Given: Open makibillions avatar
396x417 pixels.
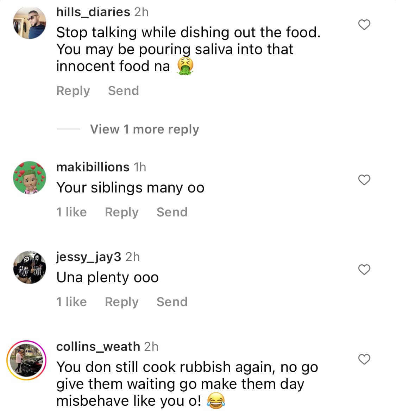Looking at the screenshot, I should pyautogui.click(x=30, y=178).
